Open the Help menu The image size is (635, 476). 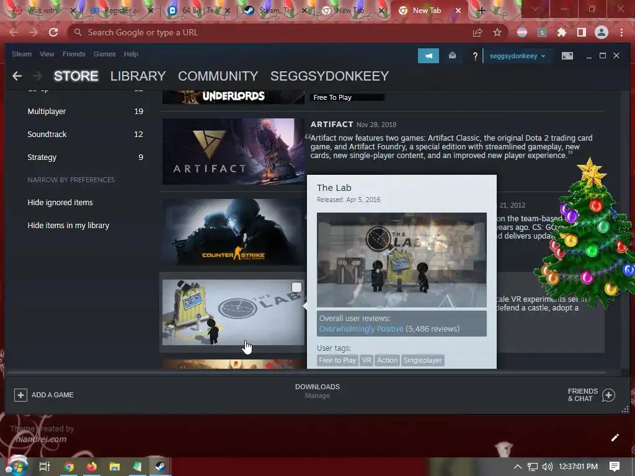(x=131, y=55)
